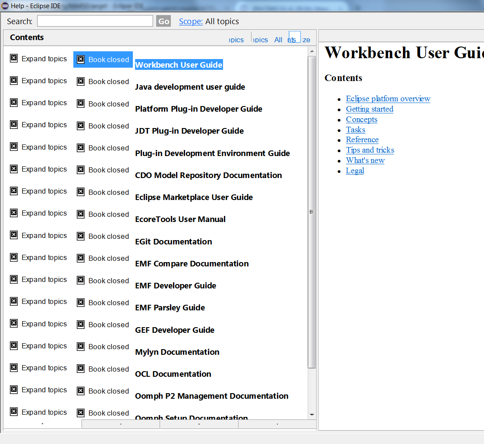Viewport: 484px width, 444px height.
Task: Click book icon for Mylyn Documentation
Action: (81, 347)
